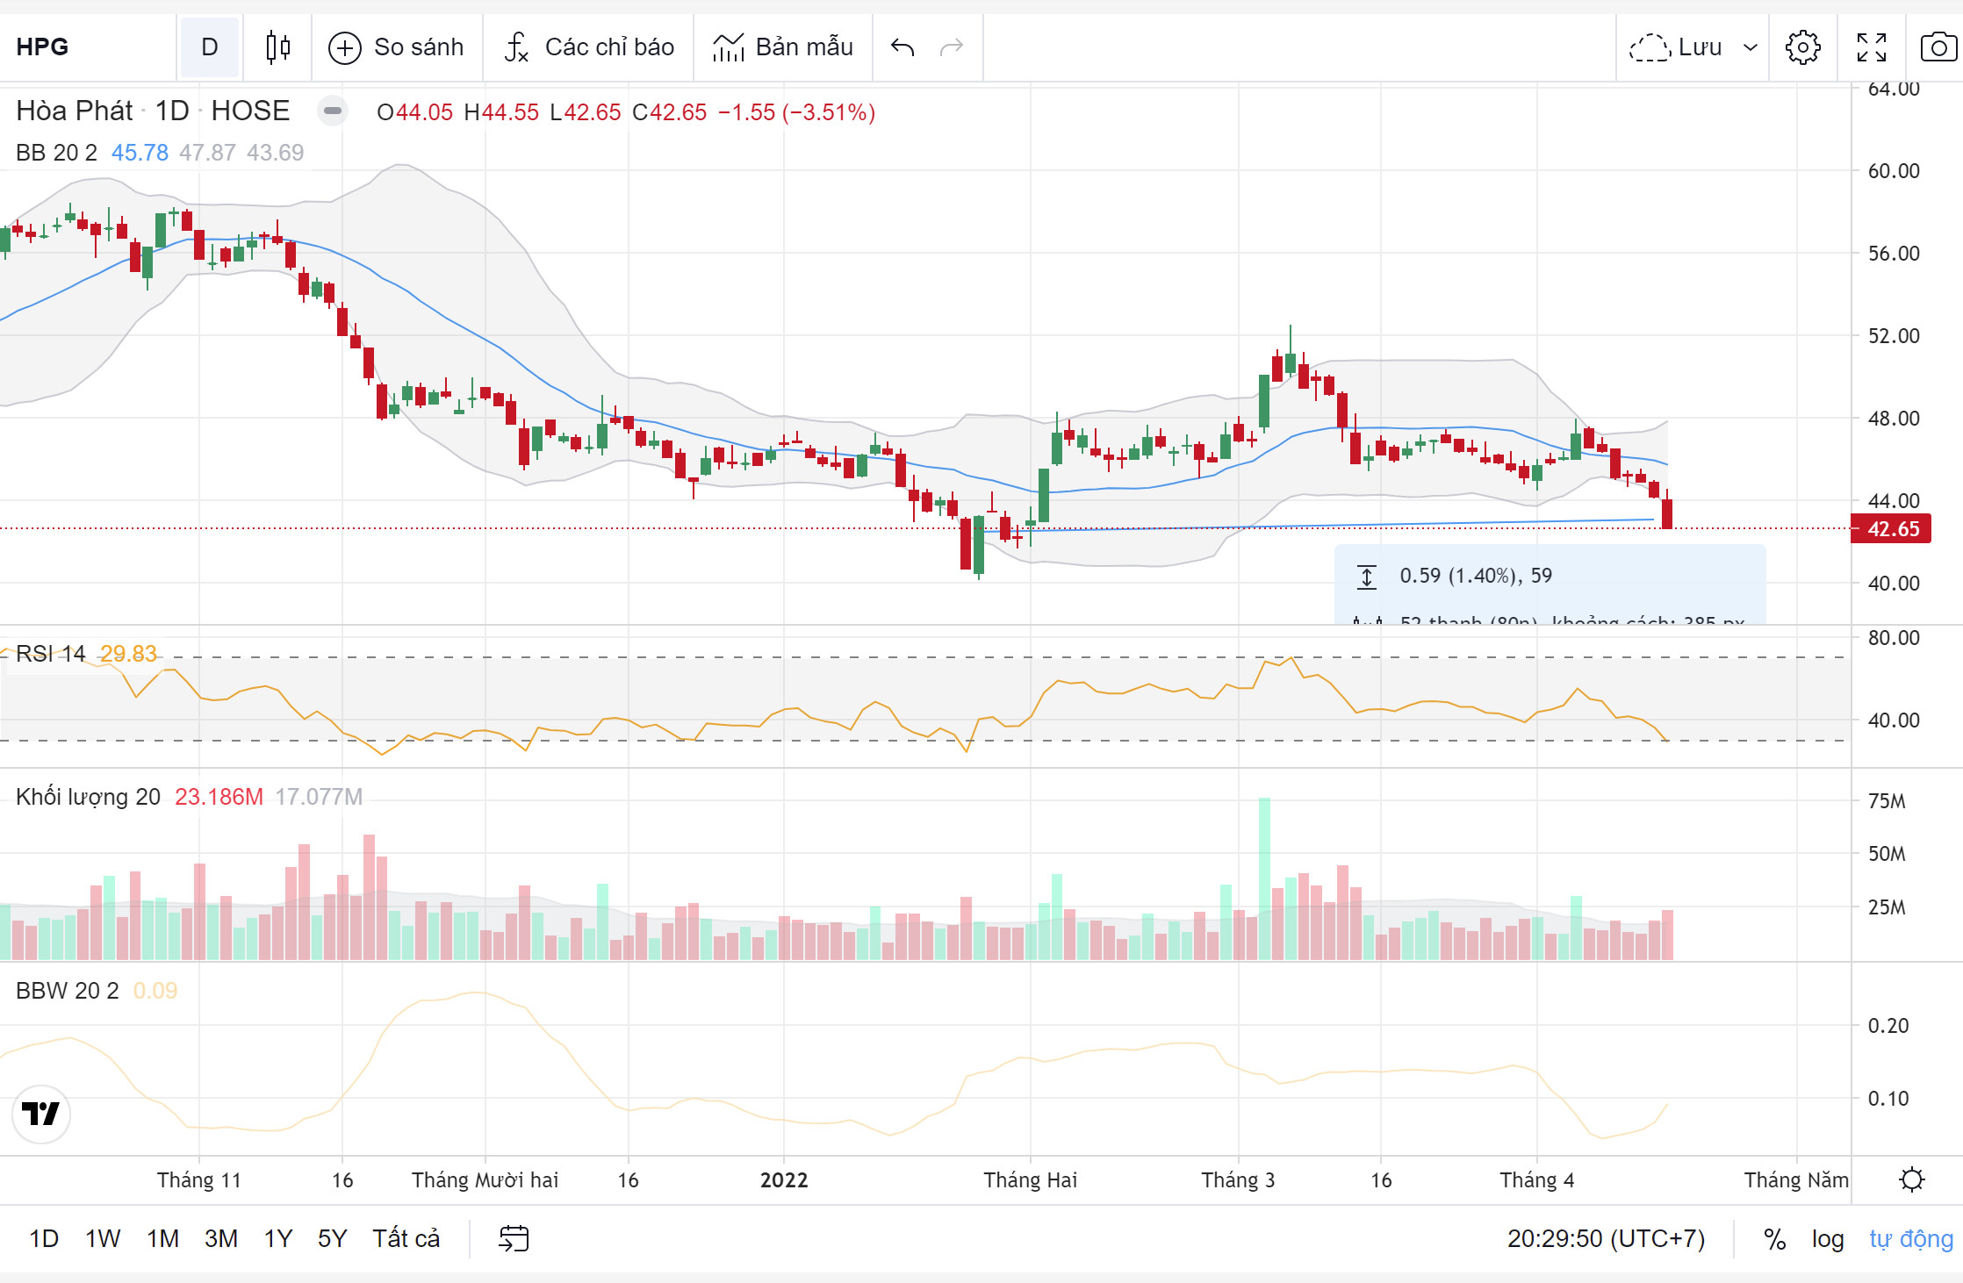
Task: Toggle log scale mode
Action: pyautogui.click(x=1827, y=1239)
